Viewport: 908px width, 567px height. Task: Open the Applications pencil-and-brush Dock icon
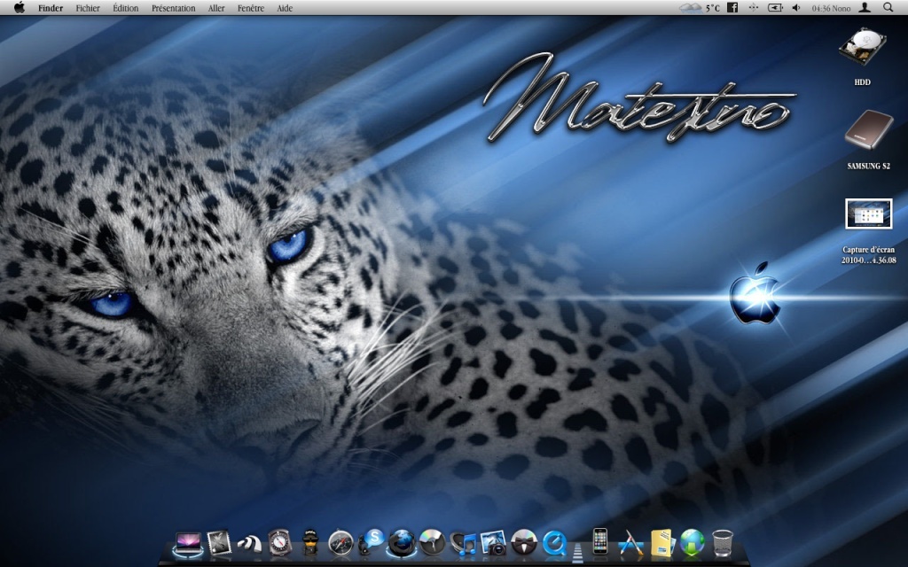pyautogui.click(x=630, y=543)
